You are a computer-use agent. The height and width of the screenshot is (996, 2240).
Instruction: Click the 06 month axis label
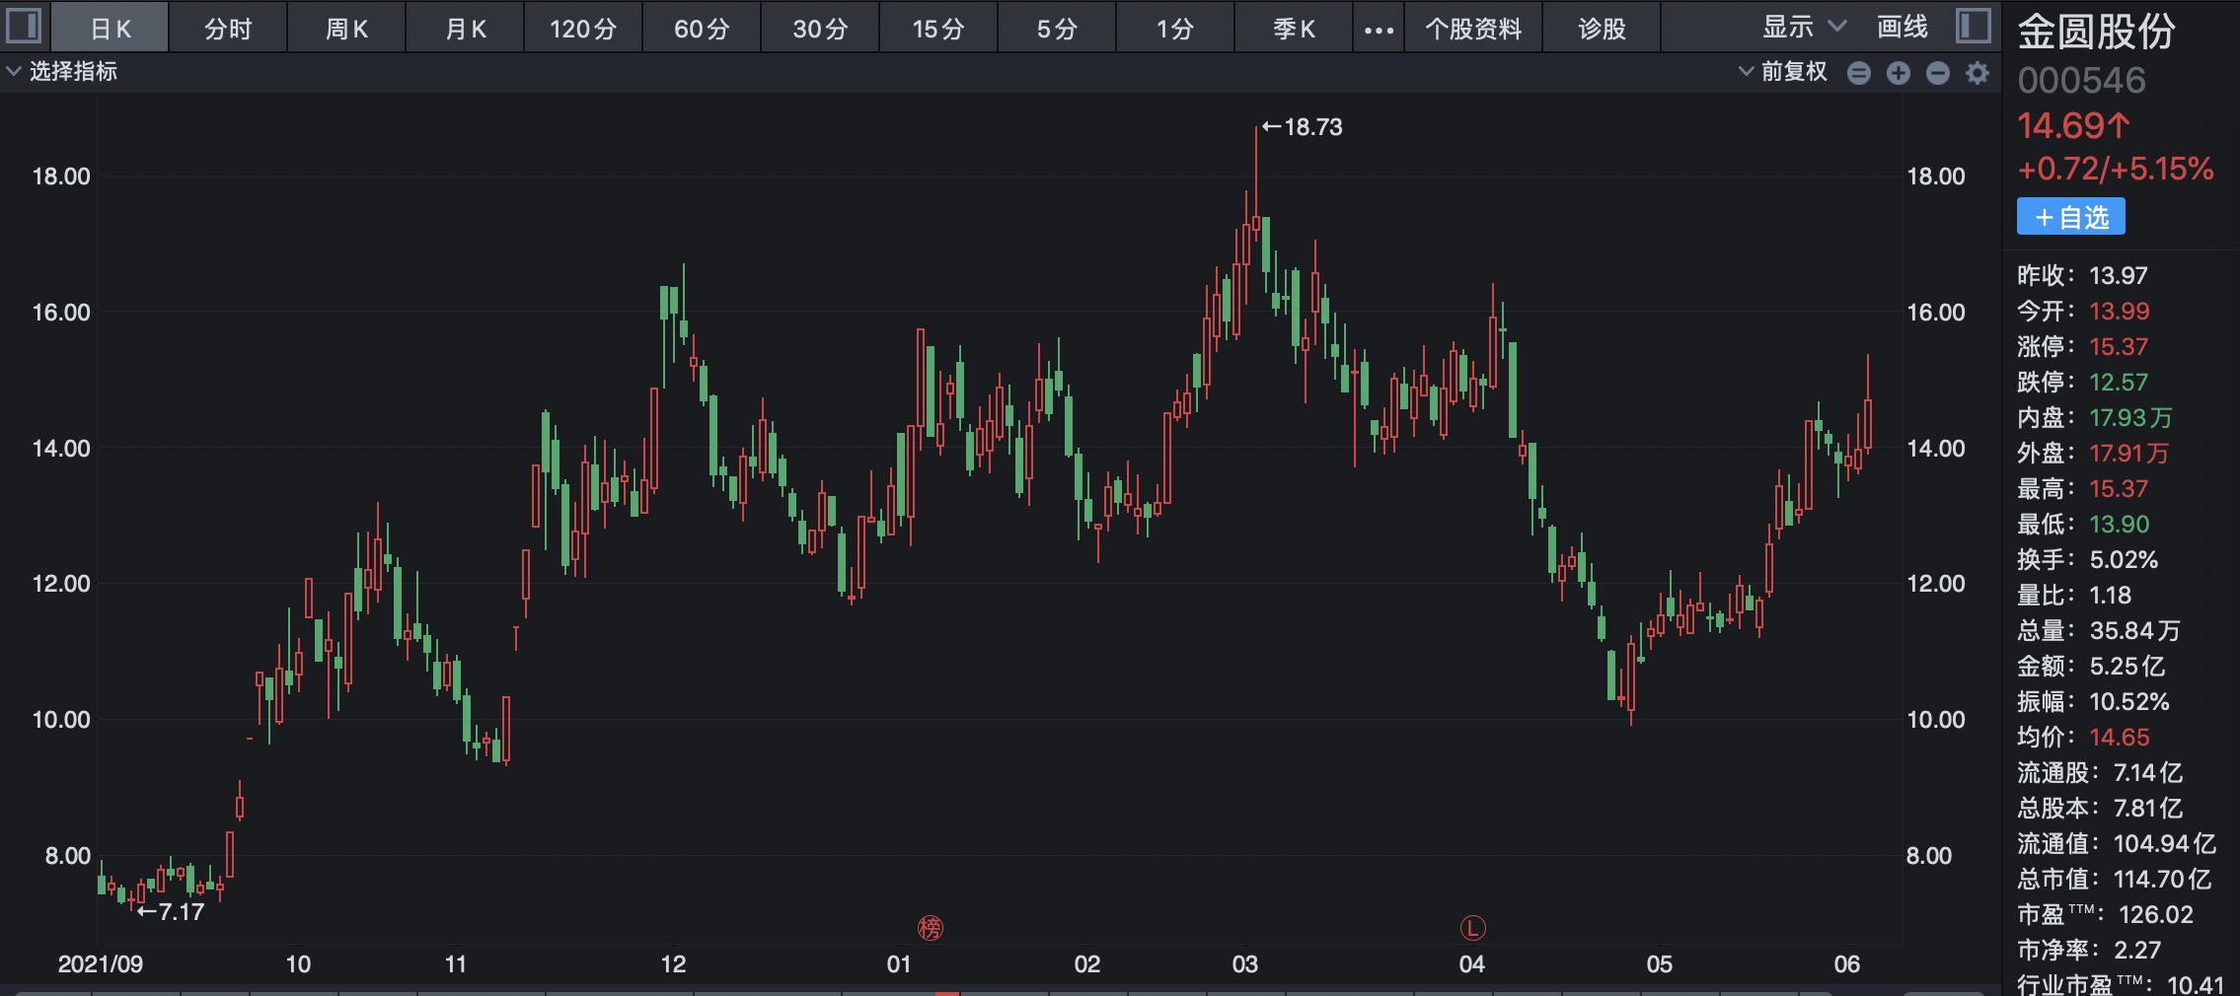click(1846, 963)
